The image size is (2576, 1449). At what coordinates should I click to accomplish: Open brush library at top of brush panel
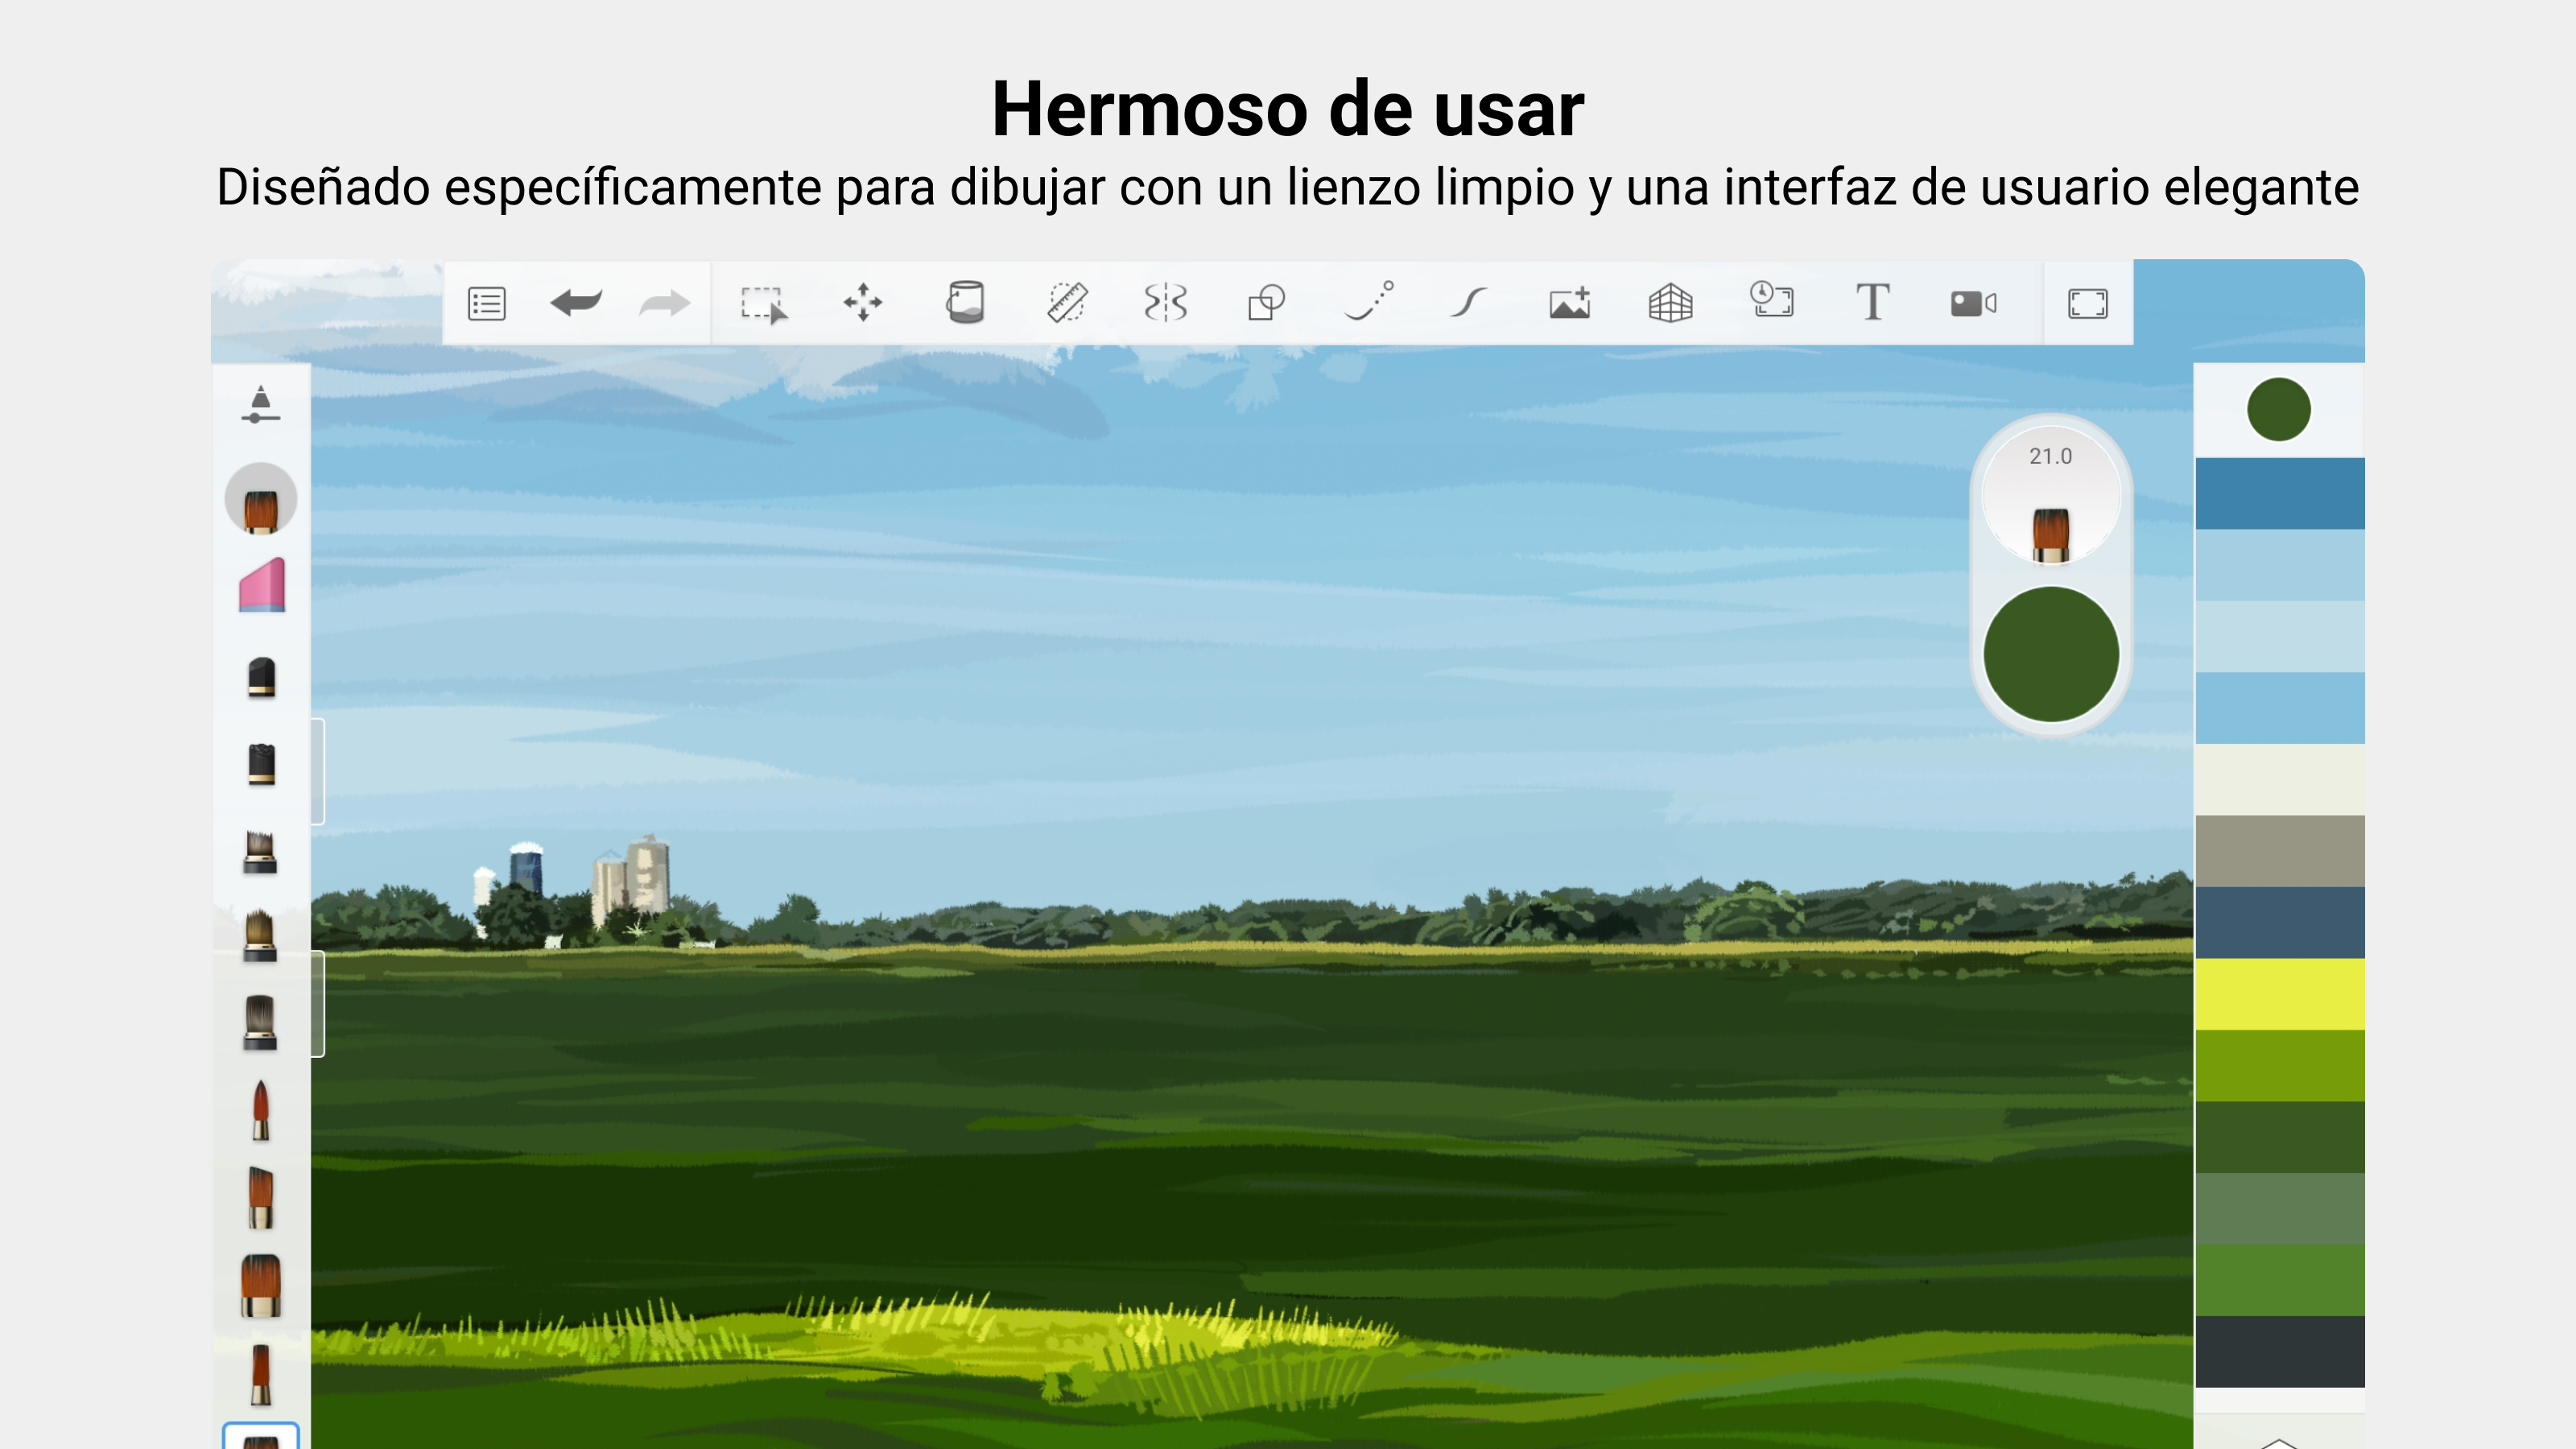[260, 405]
